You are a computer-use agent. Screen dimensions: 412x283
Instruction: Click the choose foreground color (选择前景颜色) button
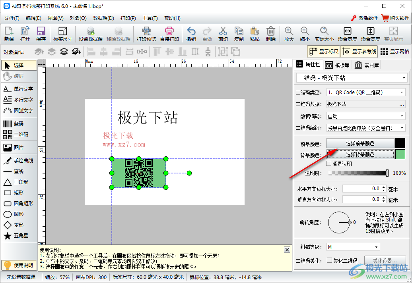(x=360, y=143)
